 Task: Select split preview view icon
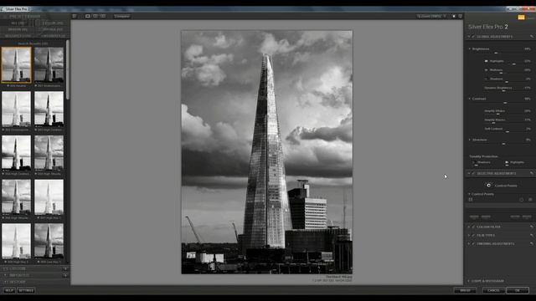click(95, 16)
